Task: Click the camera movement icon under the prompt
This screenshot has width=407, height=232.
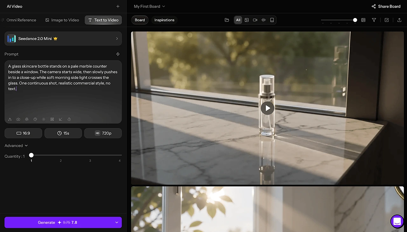Action: click(27, 119)
